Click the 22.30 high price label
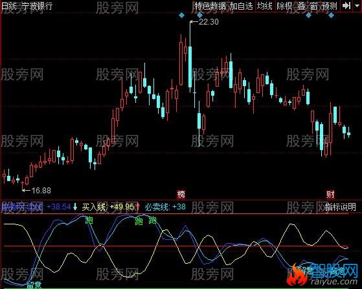This screenshot has height=289, width=362. tap(209, 22)
